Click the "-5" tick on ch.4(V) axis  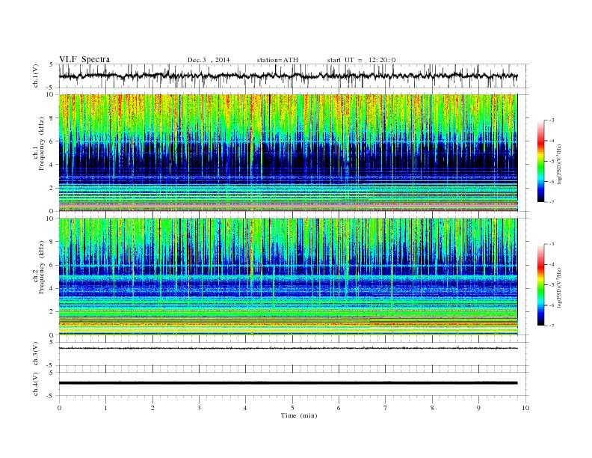pos(51,396)
